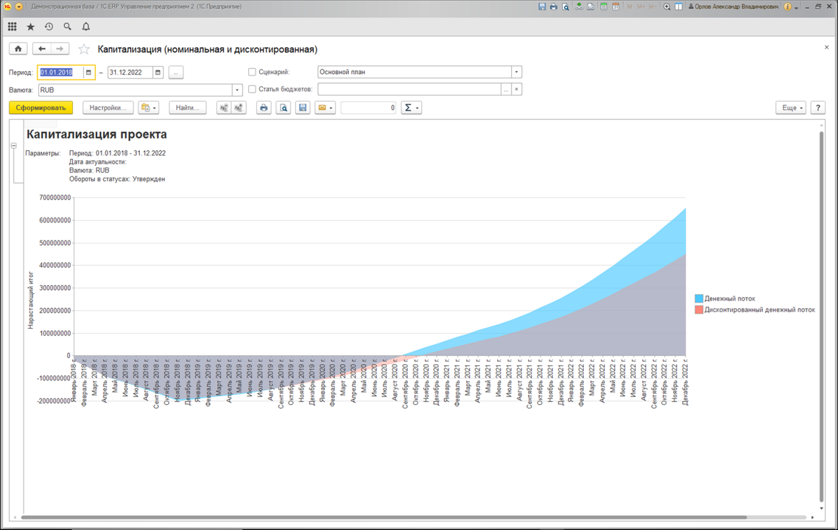Open report variants dropdown button
The height and width of the screenshot is (530, 838).
click(149, 108)
